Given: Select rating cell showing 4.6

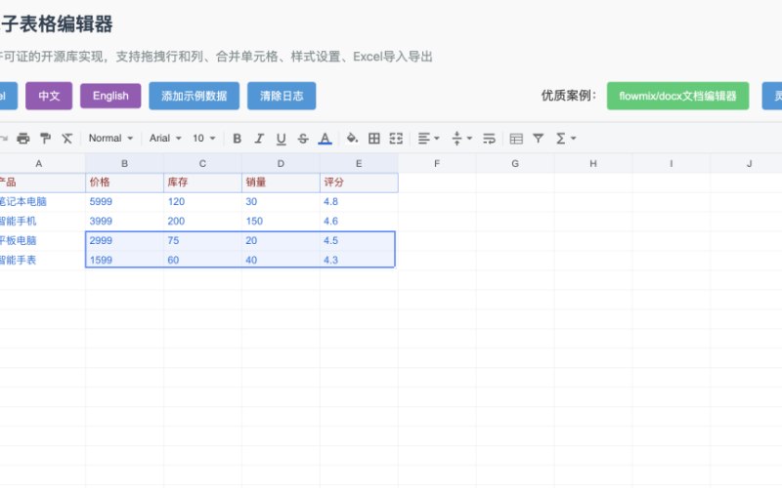Looking at the screenshot, I should click(359, 222).
